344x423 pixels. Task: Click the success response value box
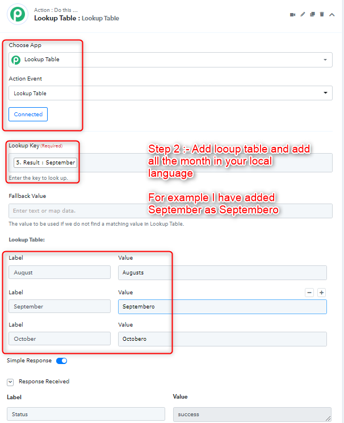[252, 414]
